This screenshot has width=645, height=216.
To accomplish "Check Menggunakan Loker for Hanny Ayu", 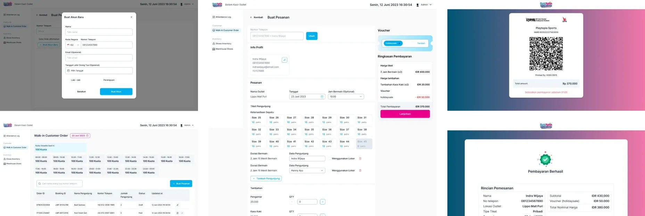I will click(x=329, y=171).
